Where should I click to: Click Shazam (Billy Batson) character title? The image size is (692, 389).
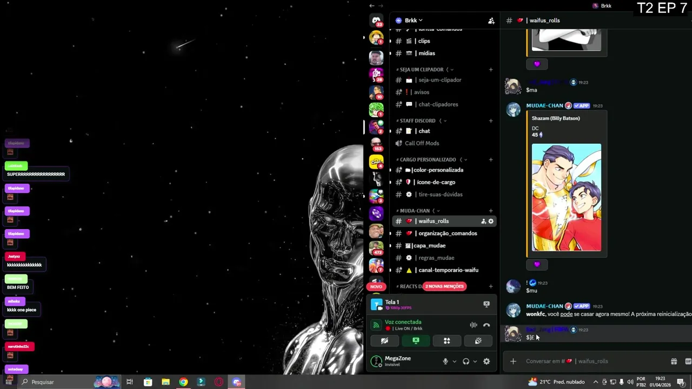(556, 118)
